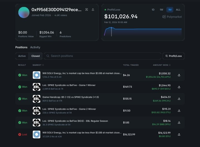Sort by the AMOUNT WON column icon
The height and width of the screenshot is (147, 200).
click(x=170, y=65)
